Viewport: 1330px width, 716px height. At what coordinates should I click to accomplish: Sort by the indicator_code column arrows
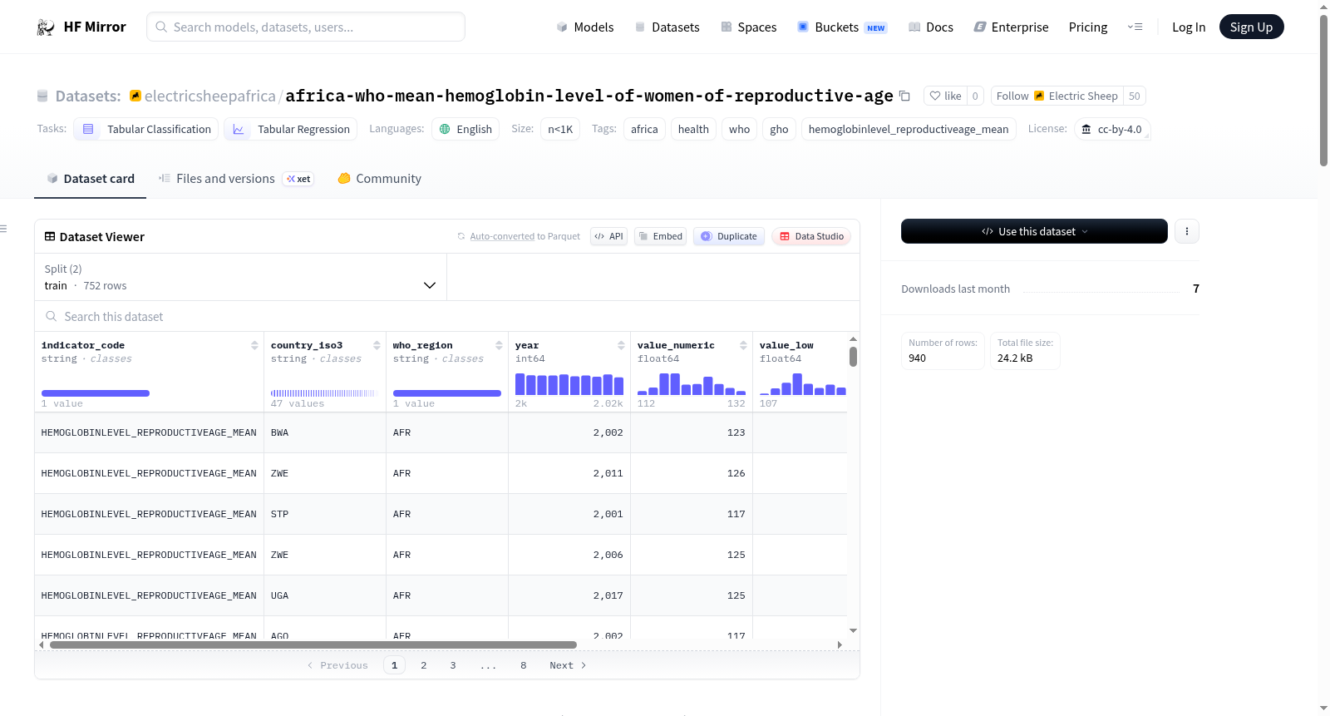(254, 345)
